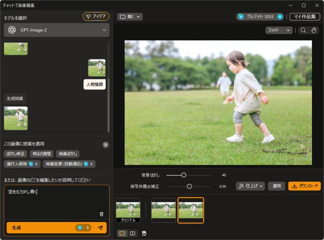The width and height of the screenshot is (324, 240).
Task: Click the prompt text field with 空をもう少し青く
Action: click(x=57, y=201)
